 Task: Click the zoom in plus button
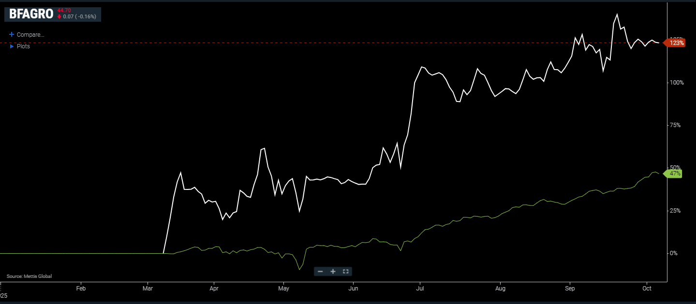point(333,272)
